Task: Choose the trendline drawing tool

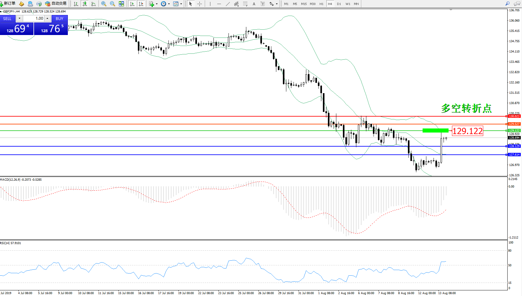Action: [x=228, y=4]
